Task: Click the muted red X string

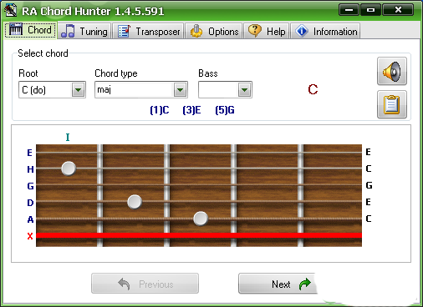Action: coord(199,235)
